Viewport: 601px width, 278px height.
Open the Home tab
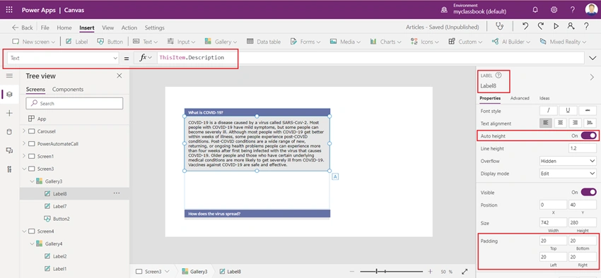64,28
